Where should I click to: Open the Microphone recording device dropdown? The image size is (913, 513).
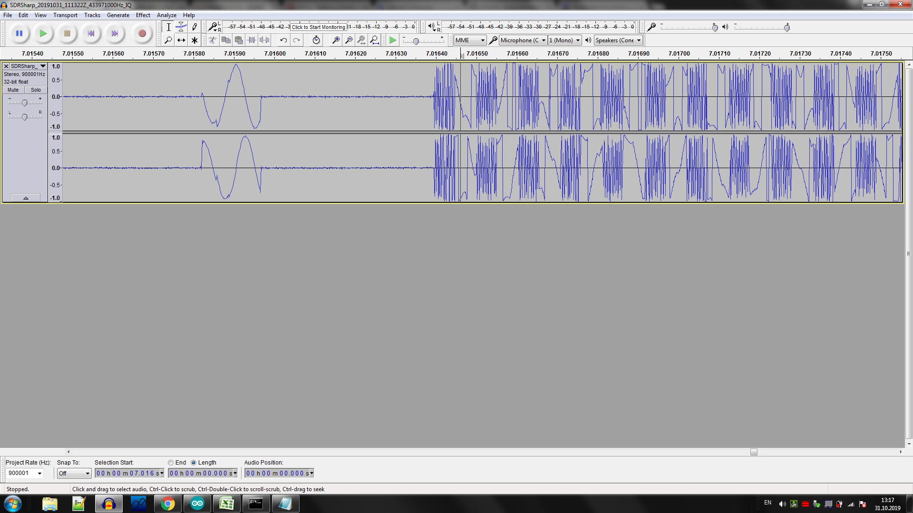point(523,40)
